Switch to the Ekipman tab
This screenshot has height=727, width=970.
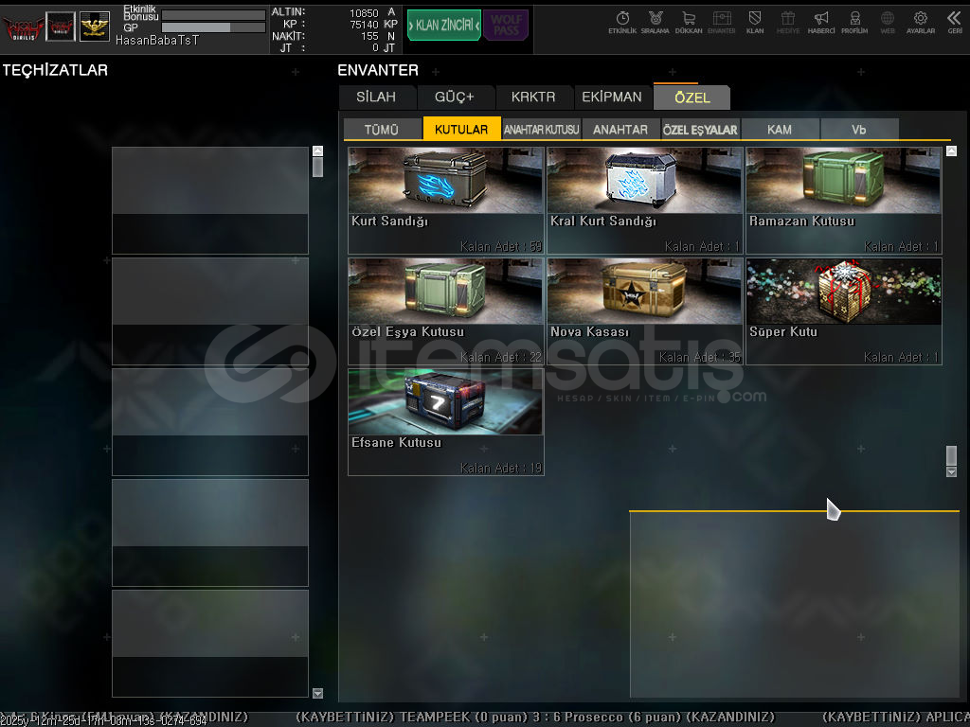(611, 97)
